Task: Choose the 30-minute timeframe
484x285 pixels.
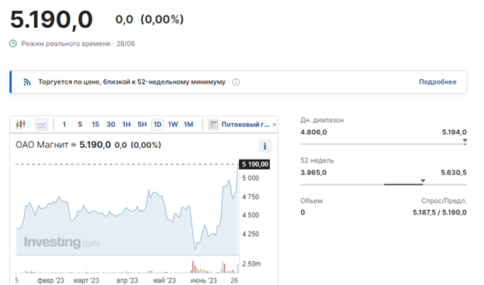Action: click(111, 125)
